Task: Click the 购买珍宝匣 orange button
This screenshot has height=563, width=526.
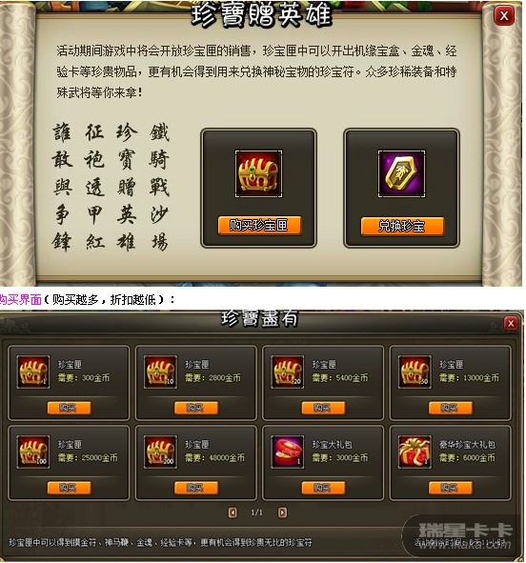Action: (259, 226)
